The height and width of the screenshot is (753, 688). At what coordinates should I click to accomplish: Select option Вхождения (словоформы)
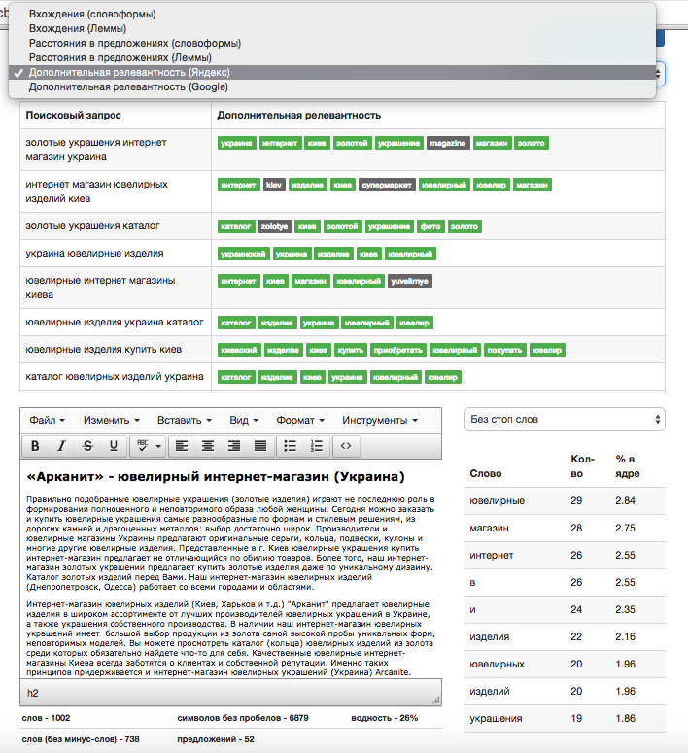tap(332, 14)
